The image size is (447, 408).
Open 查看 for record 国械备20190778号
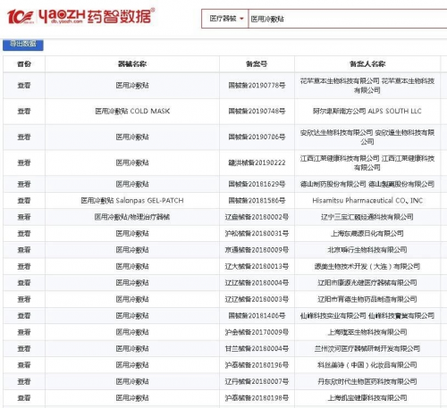tap(24, 86)
